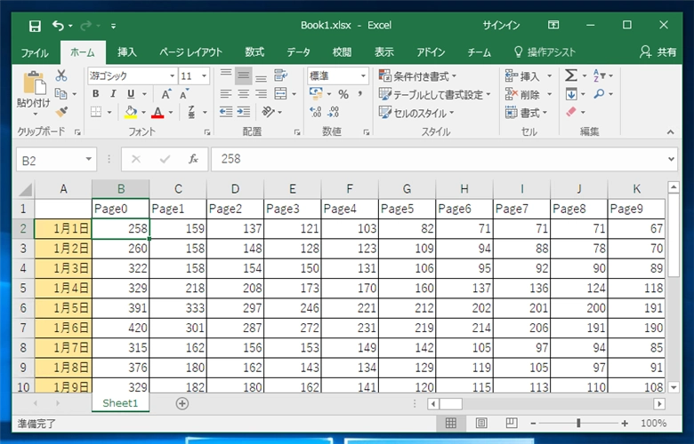The image size is (694, 444).
Task: Apply comma style format
Action: [x=360, y=94]
